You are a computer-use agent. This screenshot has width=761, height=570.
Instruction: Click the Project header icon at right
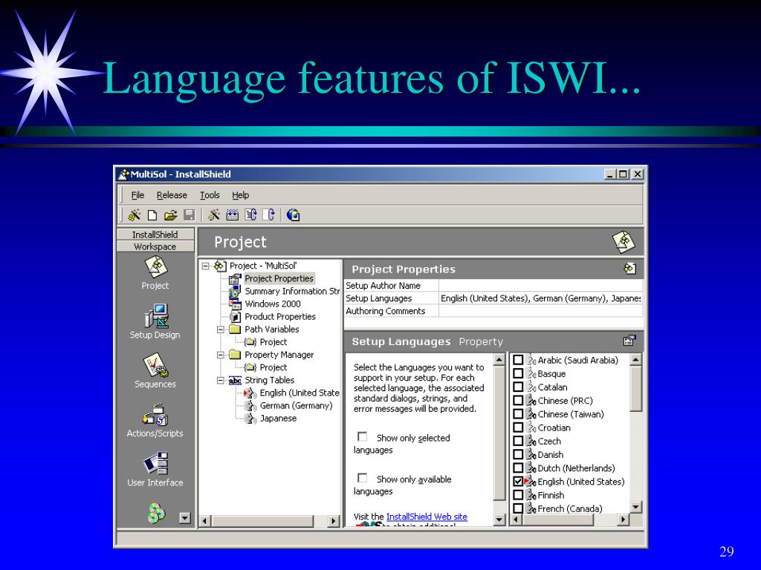point(624,241)
